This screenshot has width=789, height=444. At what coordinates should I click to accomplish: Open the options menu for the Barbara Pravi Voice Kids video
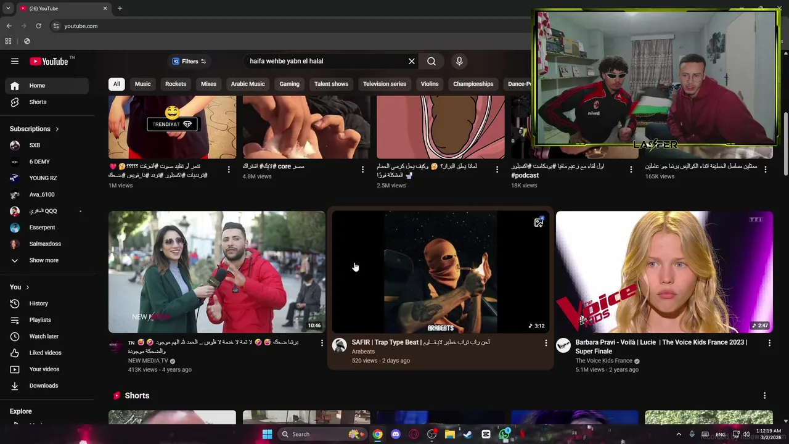pyautogui.click(x=769, y=343)
